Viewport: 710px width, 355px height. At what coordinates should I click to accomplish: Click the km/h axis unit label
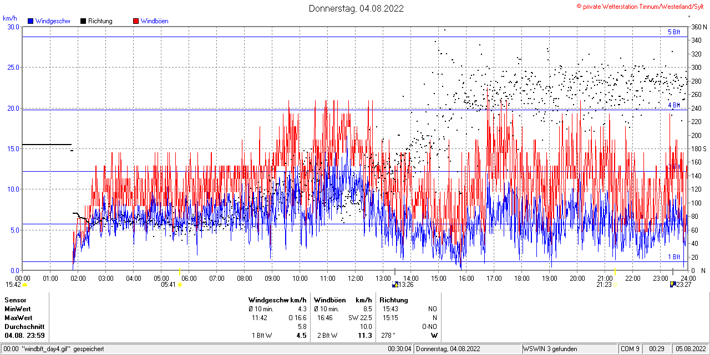pos(10,18)
